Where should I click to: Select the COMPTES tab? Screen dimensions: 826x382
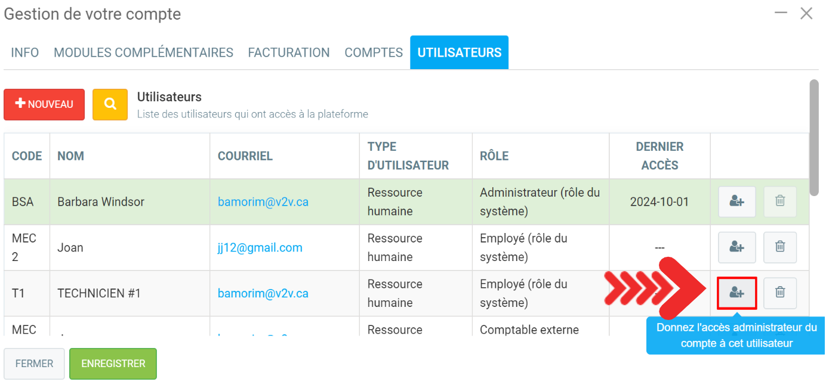pyautogui.click(x=374, y=52)
